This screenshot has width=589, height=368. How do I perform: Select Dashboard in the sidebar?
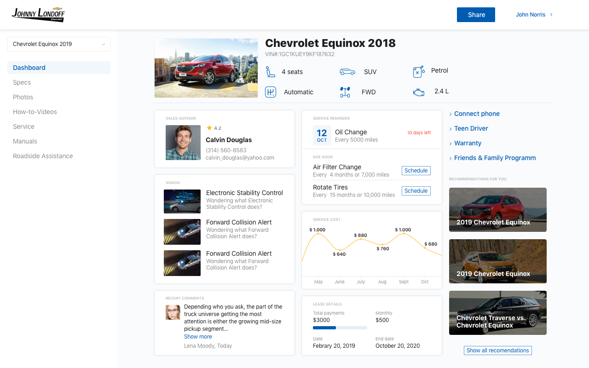tap(59, 68)
